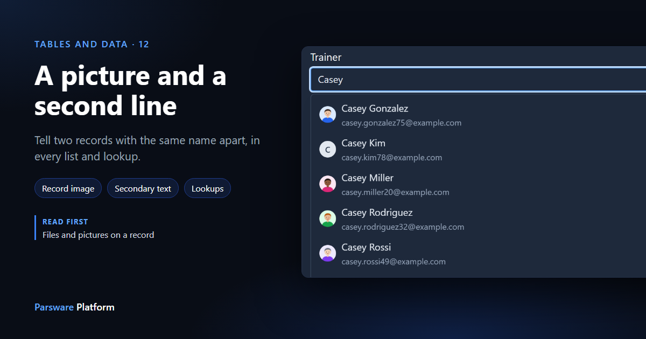Focus the Trainer lookup input field
646x339 pixels.
point(478,80)
